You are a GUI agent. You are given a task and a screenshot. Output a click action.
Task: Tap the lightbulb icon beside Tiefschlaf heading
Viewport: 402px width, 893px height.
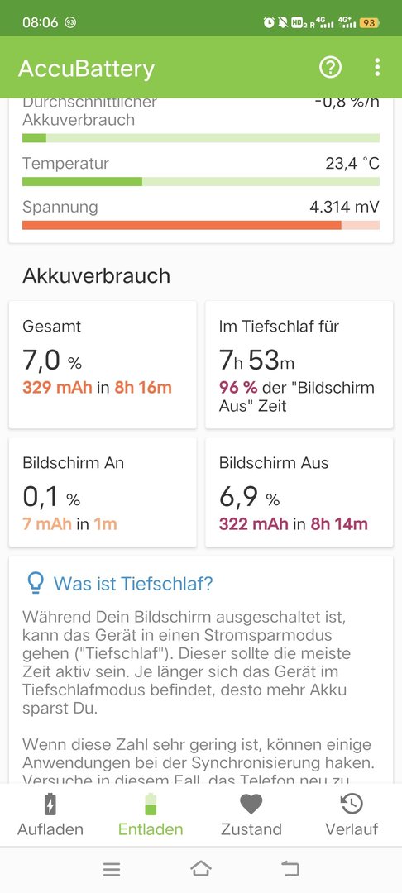click(36, 583)
